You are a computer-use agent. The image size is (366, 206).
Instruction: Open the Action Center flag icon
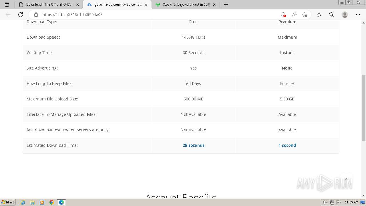pyautogui.click(x=339, y=202)
